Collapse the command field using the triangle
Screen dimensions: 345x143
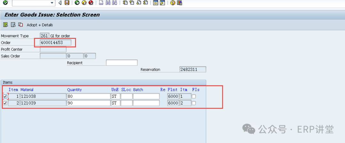click(60, 3)
